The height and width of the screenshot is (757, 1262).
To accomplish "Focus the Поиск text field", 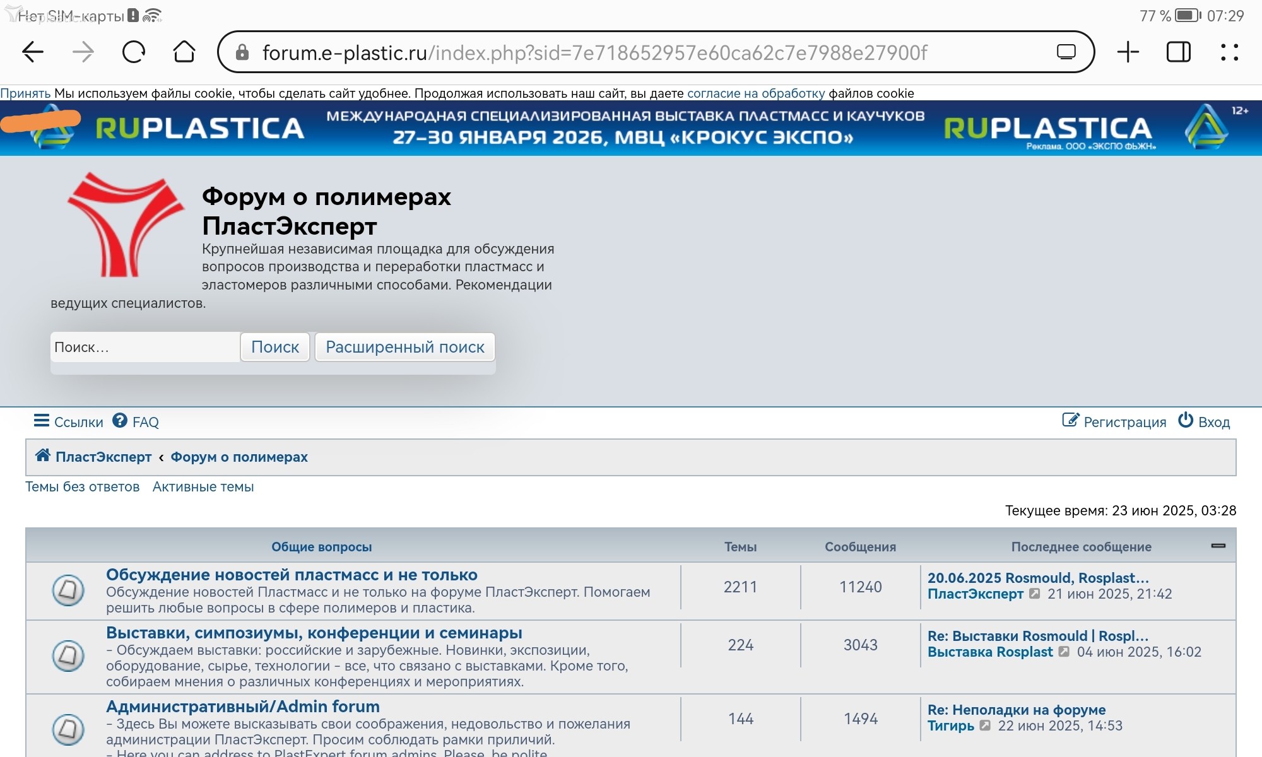I will pyautogui.click(x=145, y=347).
